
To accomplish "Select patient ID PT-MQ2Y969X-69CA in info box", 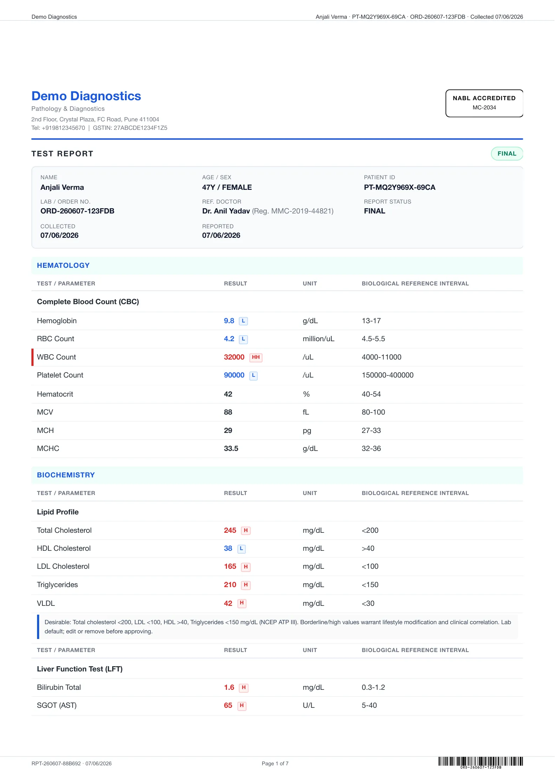I will click(x=400, y=187).
